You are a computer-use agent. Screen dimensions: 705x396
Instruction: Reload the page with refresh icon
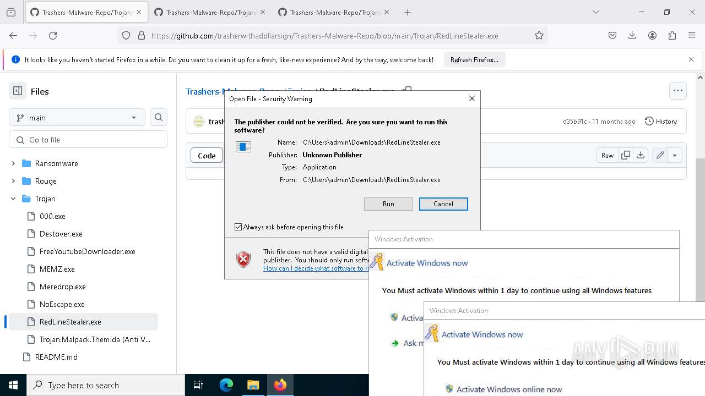53,35
